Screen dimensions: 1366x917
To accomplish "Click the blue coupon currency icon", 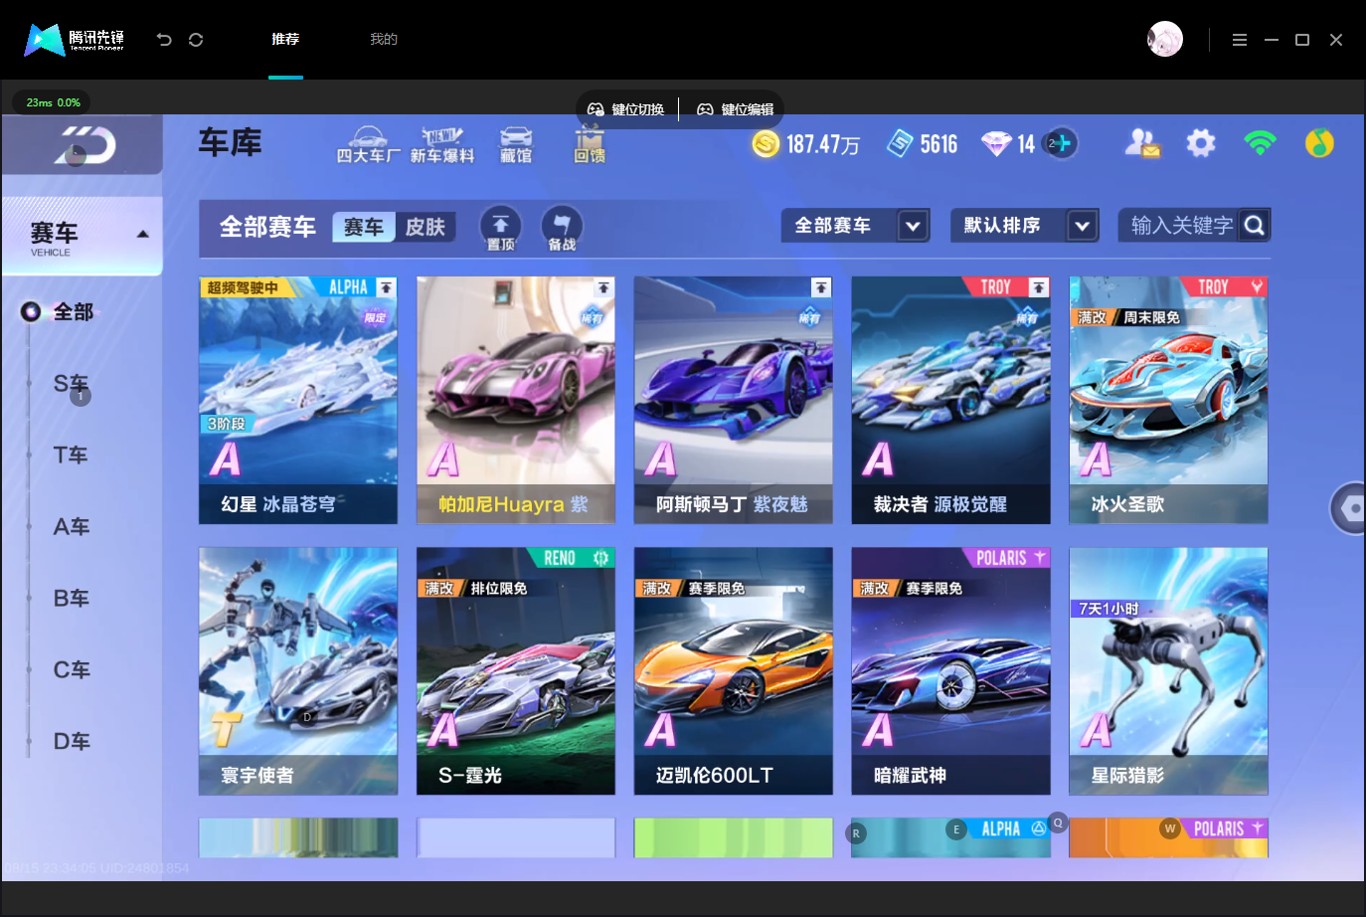I will tap(900, 144).
